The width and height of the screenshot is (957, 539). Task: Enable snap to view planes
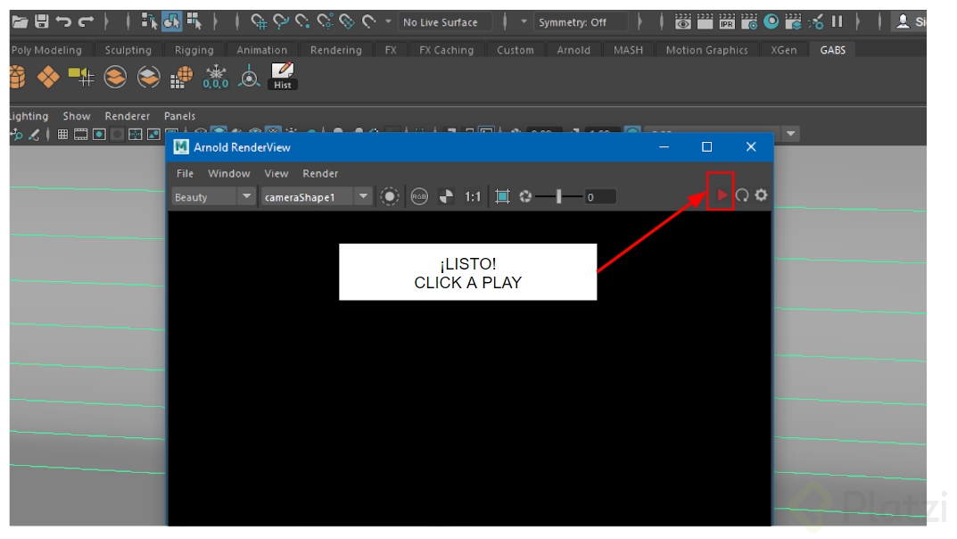point(347,22)
